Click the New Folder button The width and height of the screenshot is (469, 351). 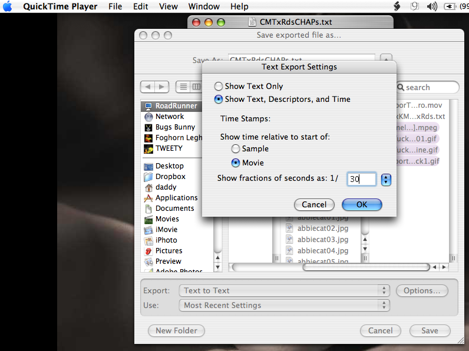tap(177, 330)
